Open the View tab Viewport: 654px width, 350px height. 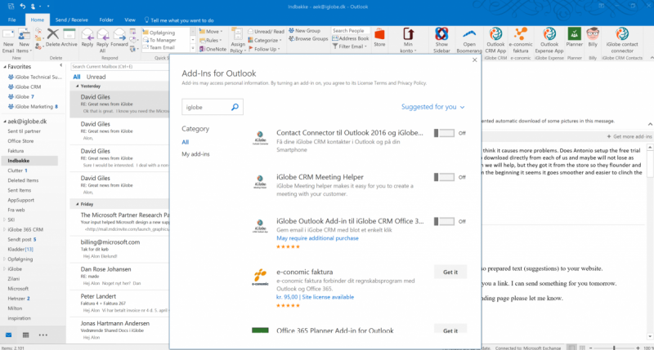tap(130, 20)
